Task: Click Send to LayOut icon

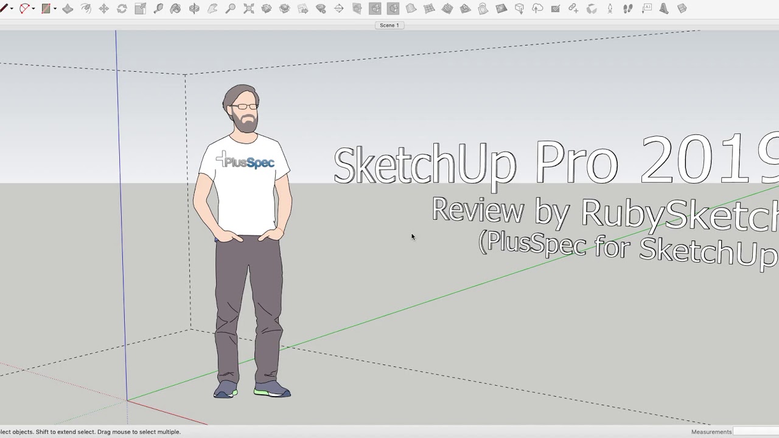Action: click(303, 9)
